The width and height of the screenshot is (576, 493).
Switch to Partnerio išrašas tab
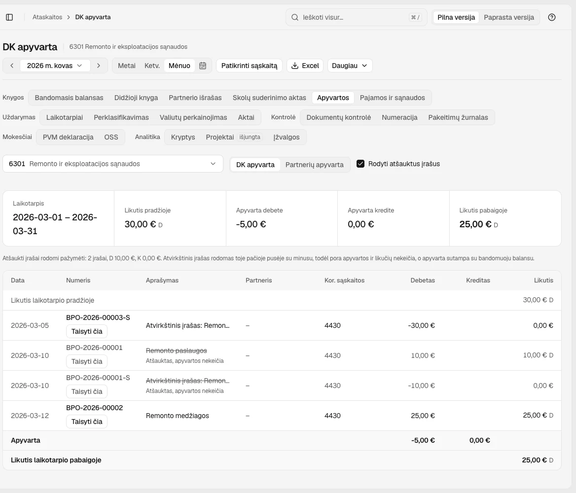click(x=195, y=98)
